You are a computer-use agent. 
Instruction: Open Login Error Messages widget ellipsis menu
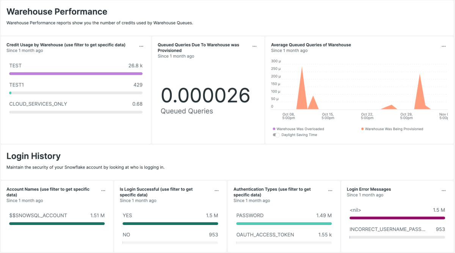point(444,191)
